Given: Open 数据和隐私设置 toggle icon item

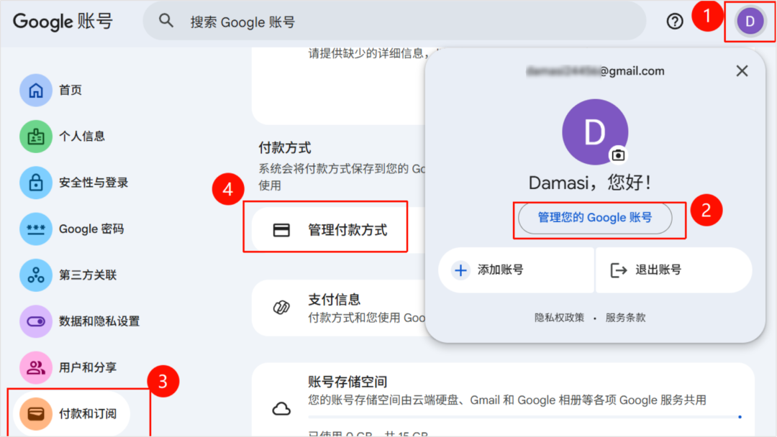Looking at the screenshot, I should point(36,321).
